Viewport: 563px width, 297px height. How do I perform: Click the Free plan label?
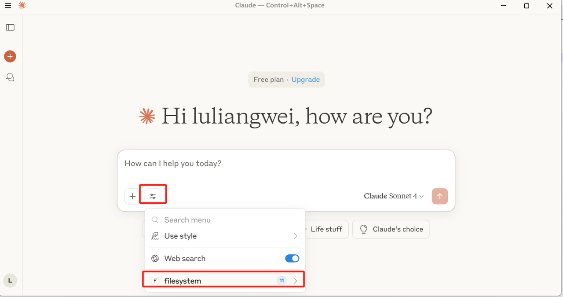coord(268,80)
